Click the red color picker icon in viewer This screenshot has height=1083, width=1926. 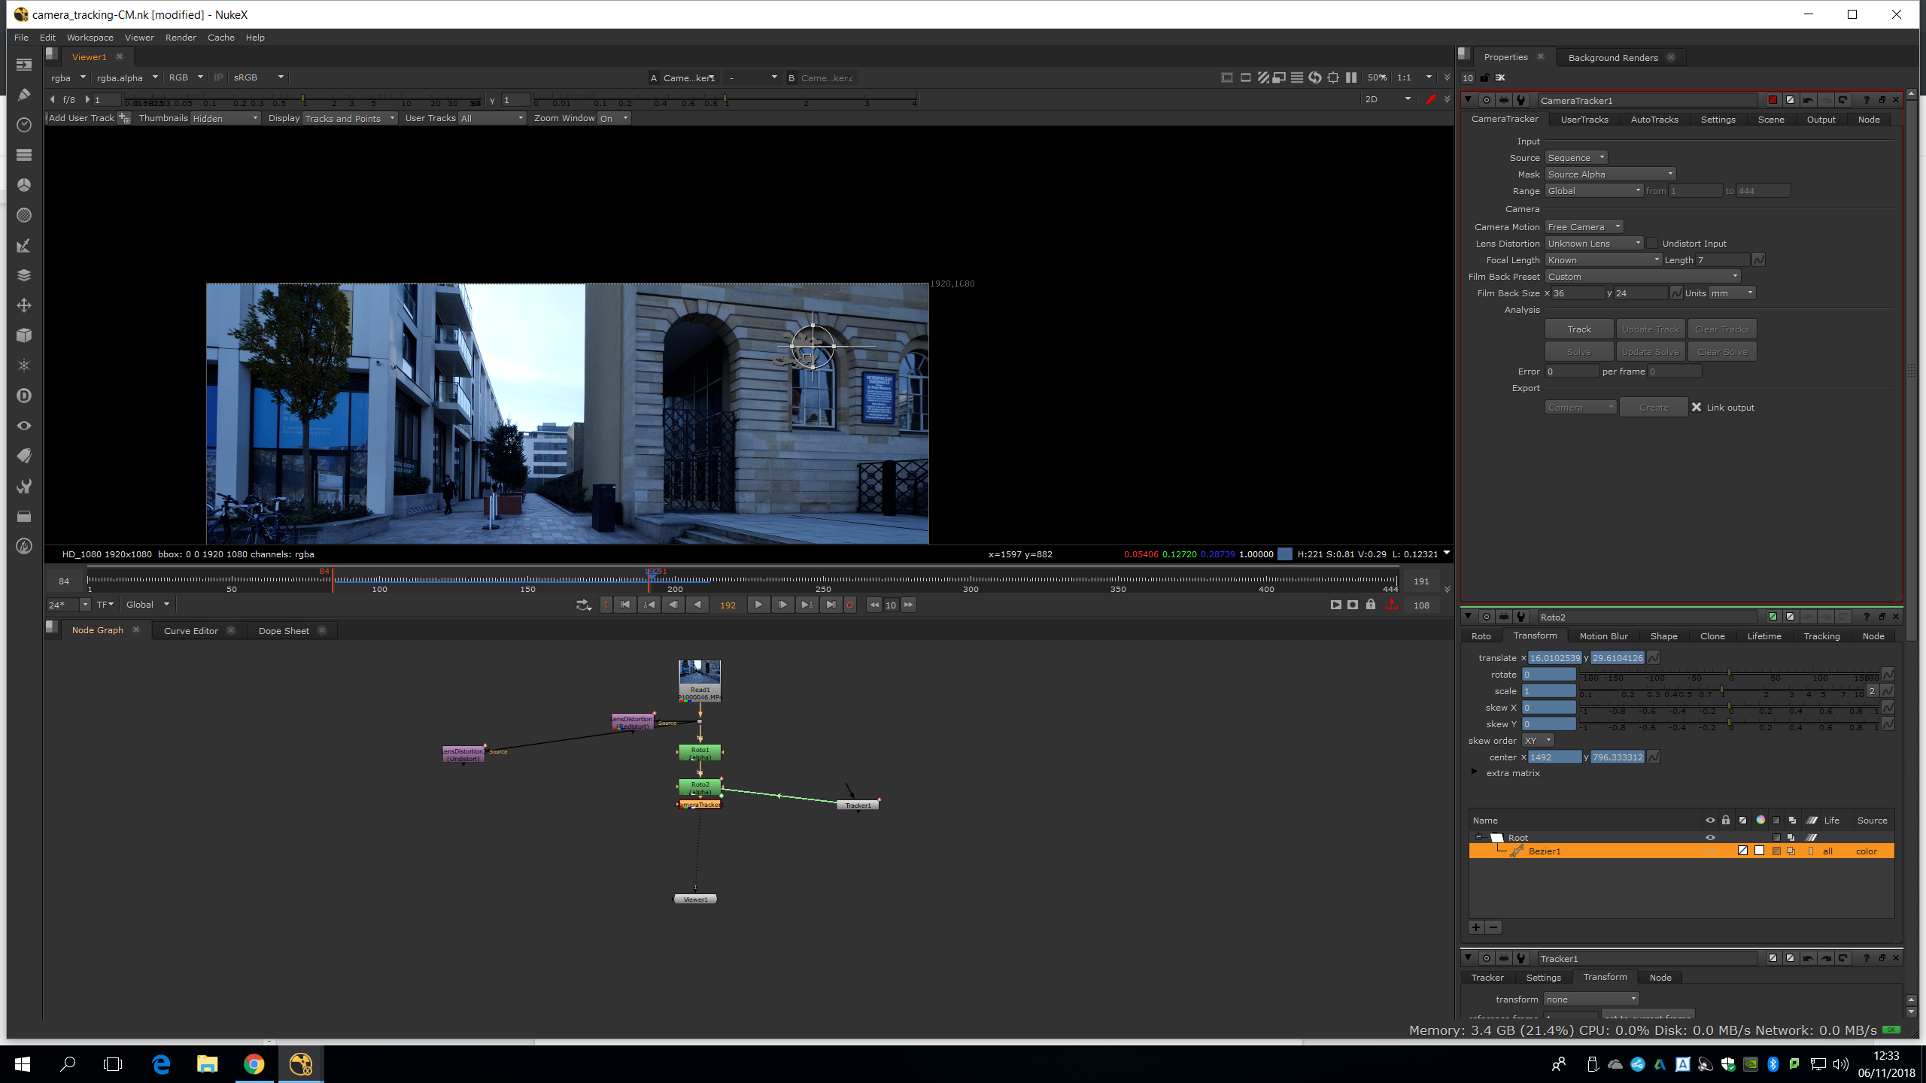1430,99
